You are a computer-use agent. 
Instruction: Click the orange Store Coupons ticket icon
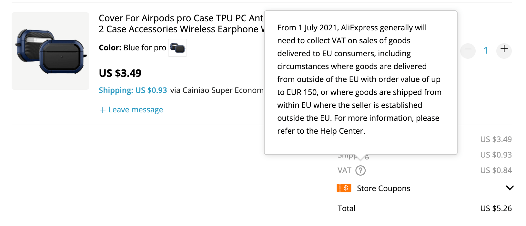click(x=344, y=188)
